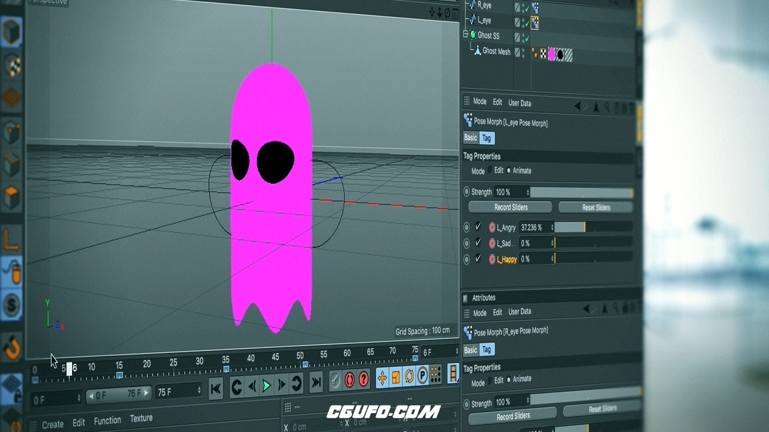Select the L_eye Pose Morph tag icon
This screenshot has height=432, width=769.
(x=535, y=23)
